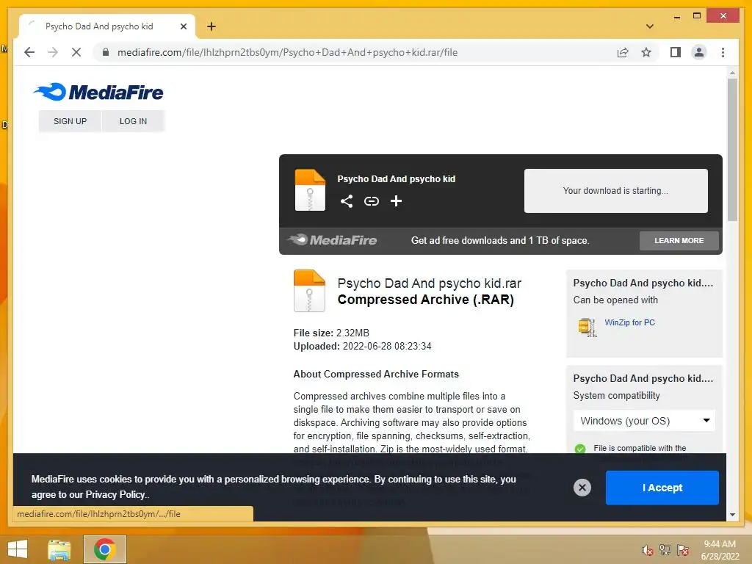
Task: Click the I Accept cookie button
Action: point(662,488)
